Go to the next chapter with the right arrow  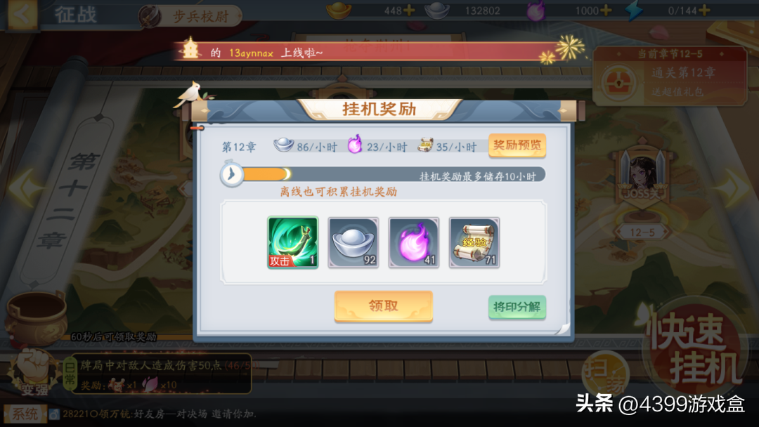tap(733, 188)
